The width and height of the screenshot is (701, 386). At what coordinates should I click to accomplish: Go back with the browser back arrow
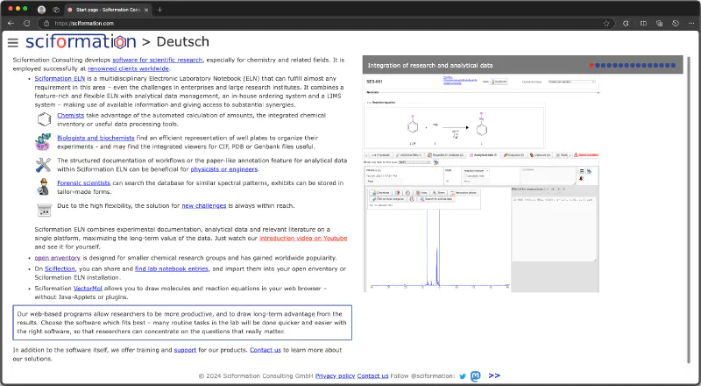tap(11, 24)
